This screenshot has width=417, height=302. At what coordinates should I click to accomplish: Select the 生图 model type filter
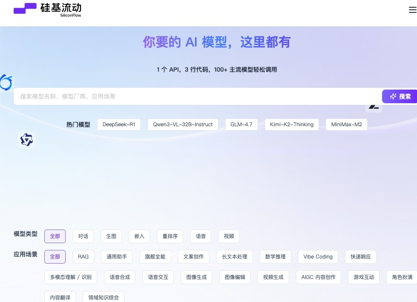(x=111, y=236)
